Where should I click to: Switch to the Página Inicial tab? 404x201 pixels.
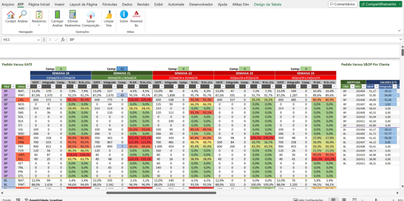(x=39, y=4)
